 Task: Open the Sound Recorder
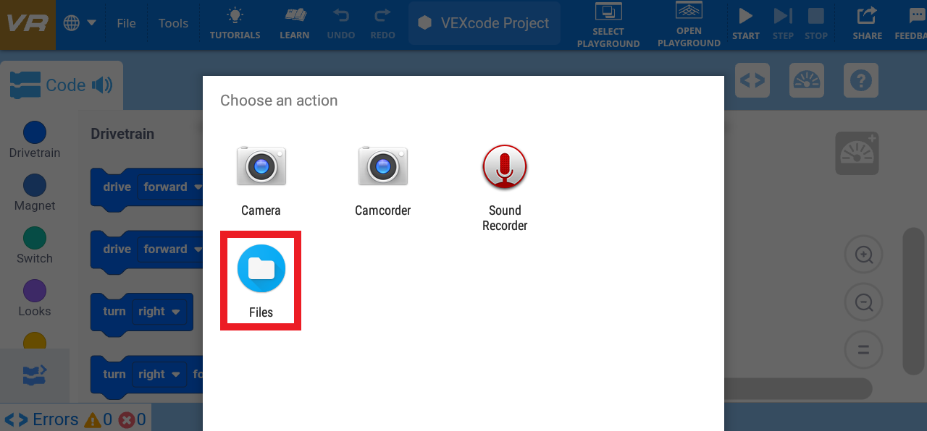coord(505,166)
